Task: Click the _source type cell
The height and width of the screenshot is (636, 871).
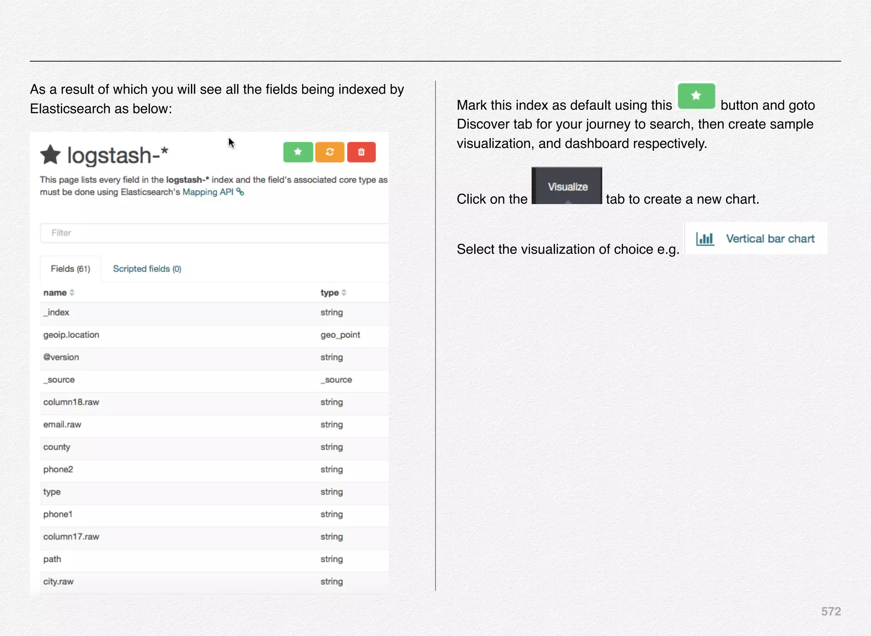Action: click(x=336, y=380)
